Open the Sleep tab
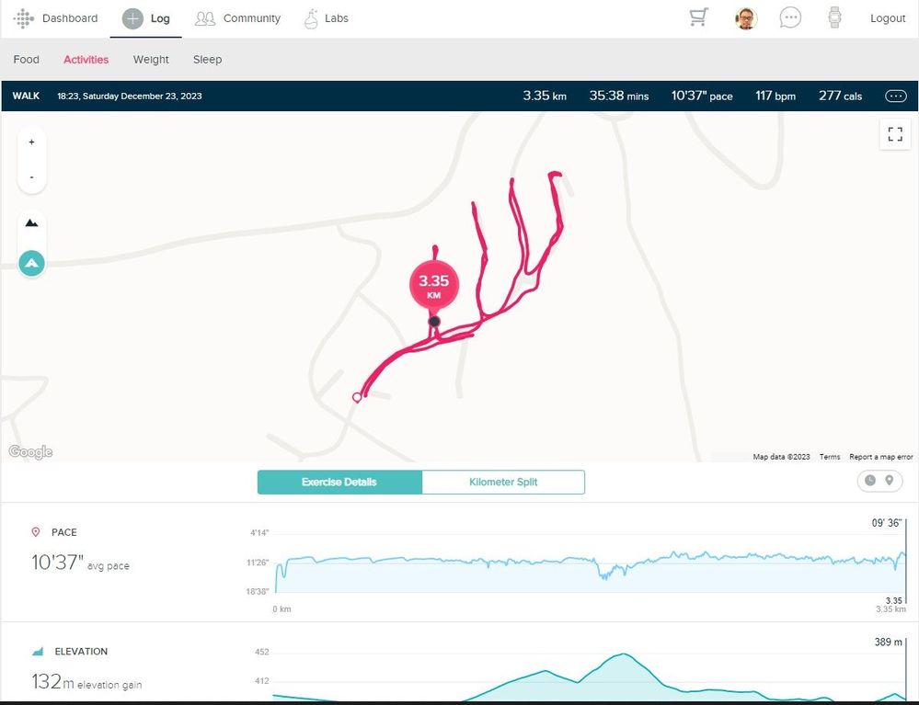 tap(207, 60)
